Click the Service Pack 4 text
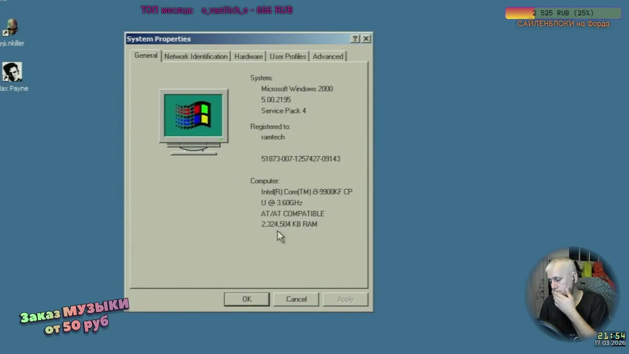The height and width of the screenshot is (354, 629). pyautogui.click(x=284, y=111)
